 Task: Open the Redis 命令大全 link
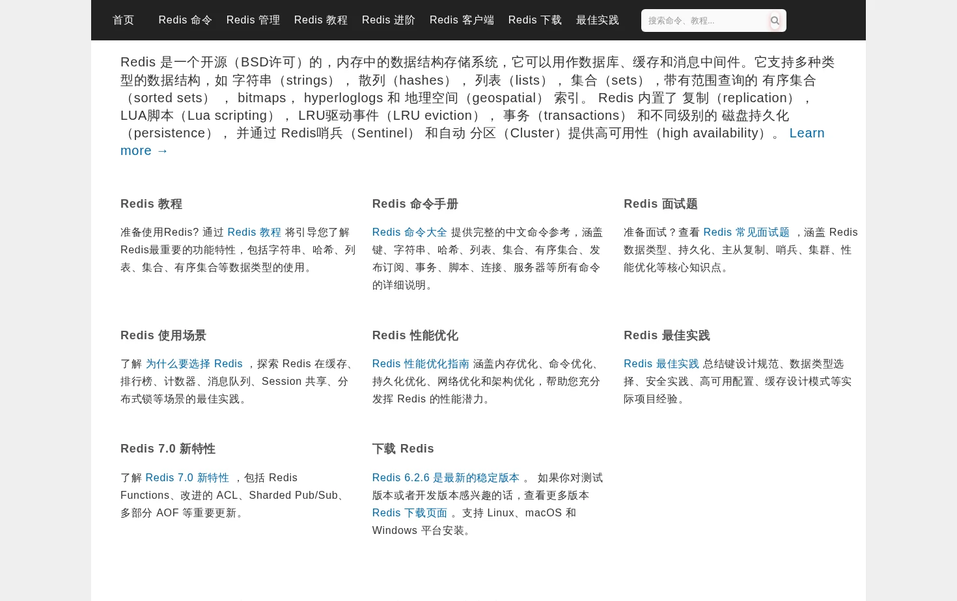[x=410, y=232]
